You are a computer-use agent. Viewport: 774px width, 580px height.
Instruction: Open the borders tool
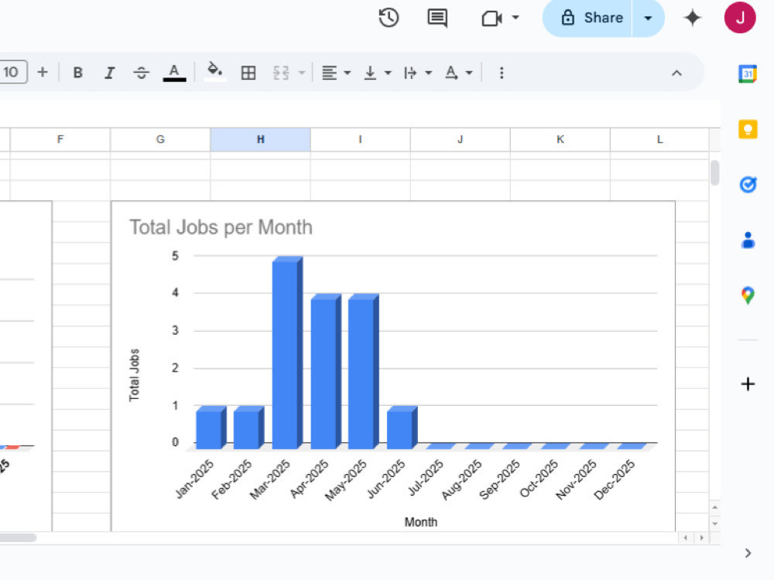tap(248, 73)
